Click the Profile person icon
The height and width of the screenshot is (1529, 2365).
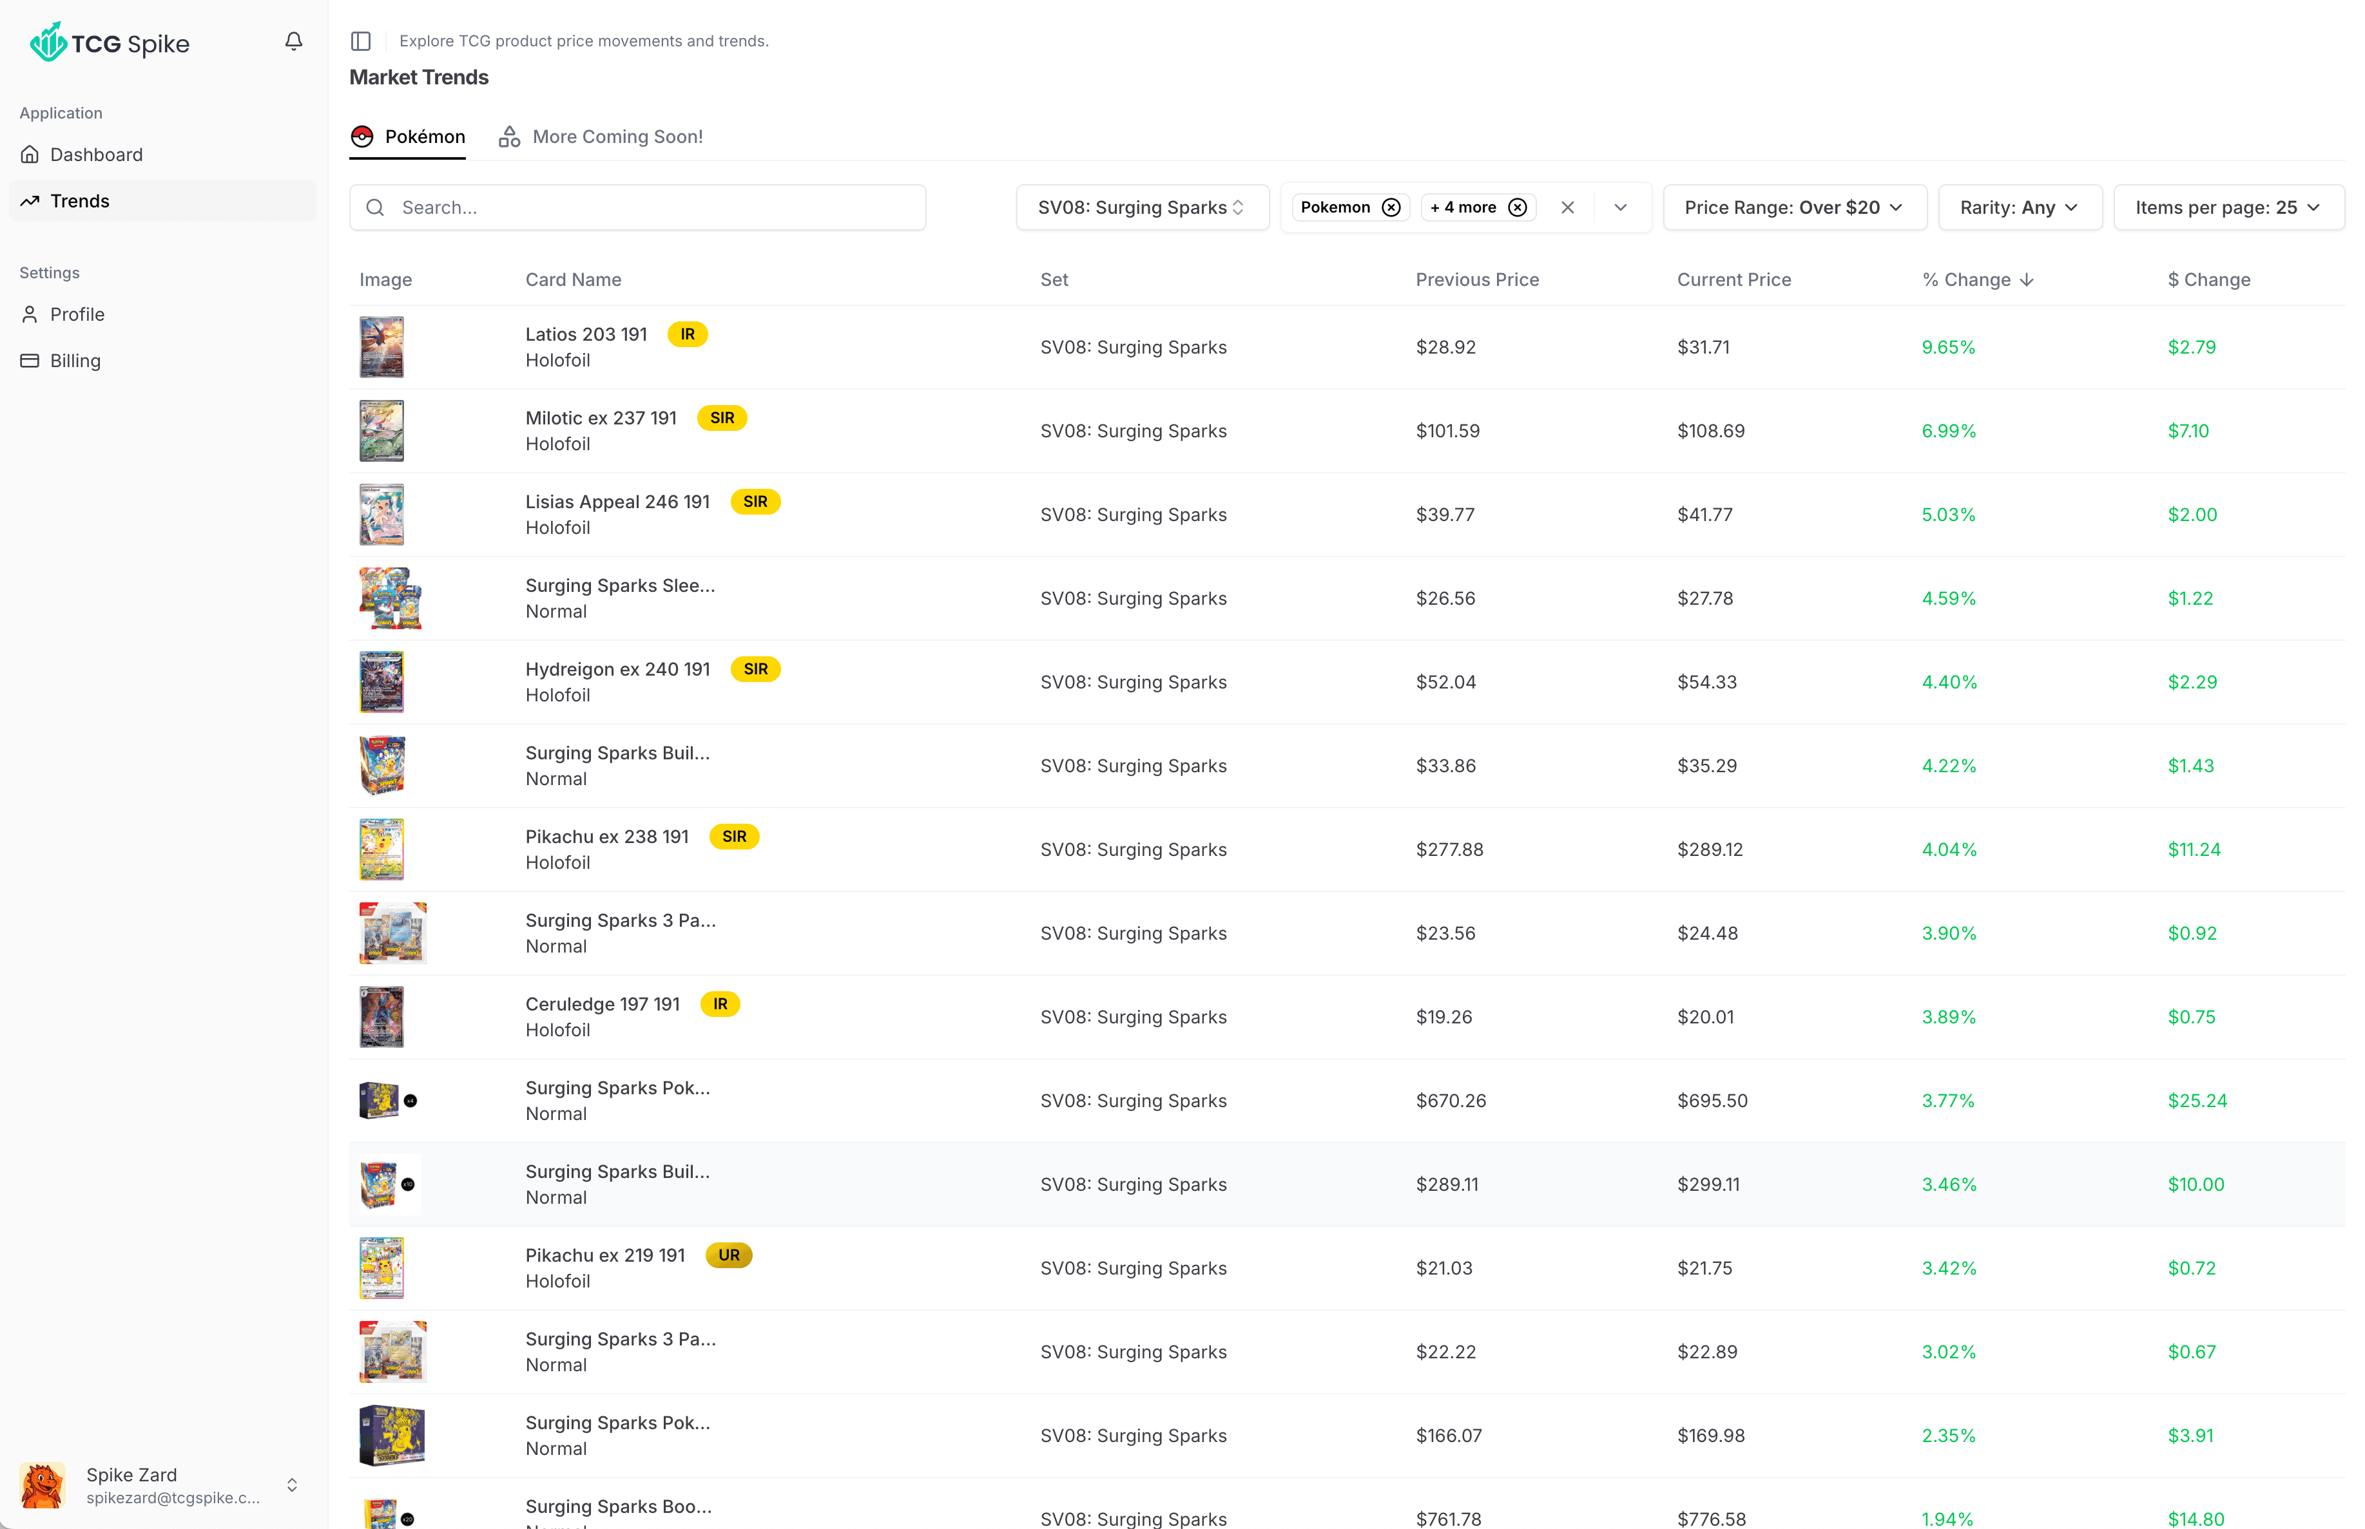click(30, 315)
